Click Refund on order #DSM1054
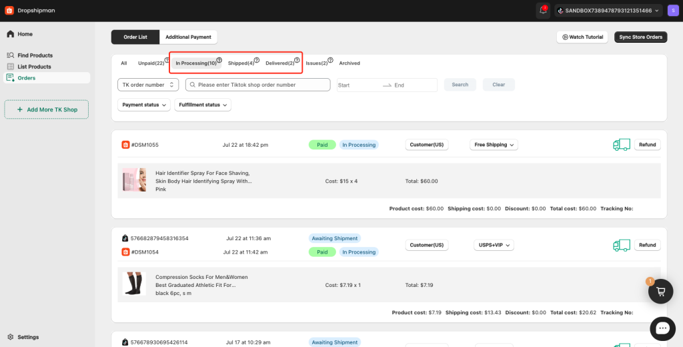This screenshot has height=347, width=683. pos(647,245)
